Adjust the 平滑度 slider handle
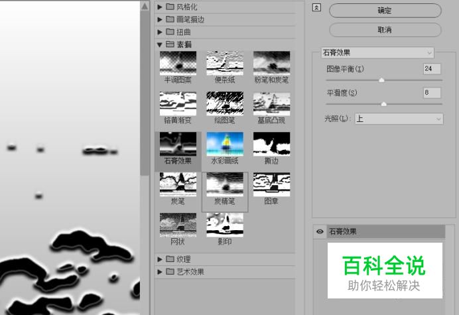 (384, 104)
